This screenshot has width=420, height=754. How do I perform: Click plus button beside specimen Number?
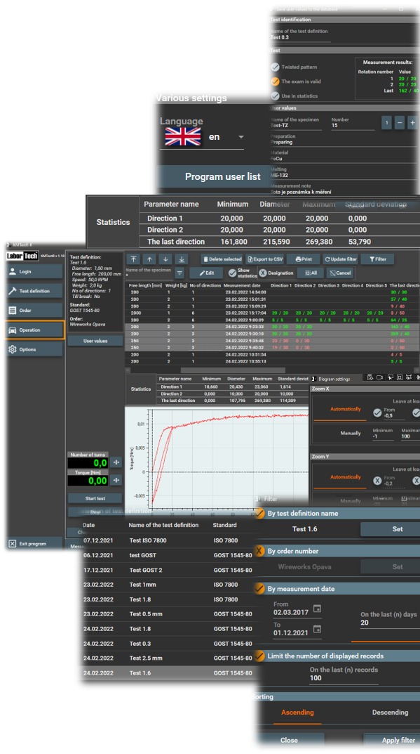click(412, 123)
